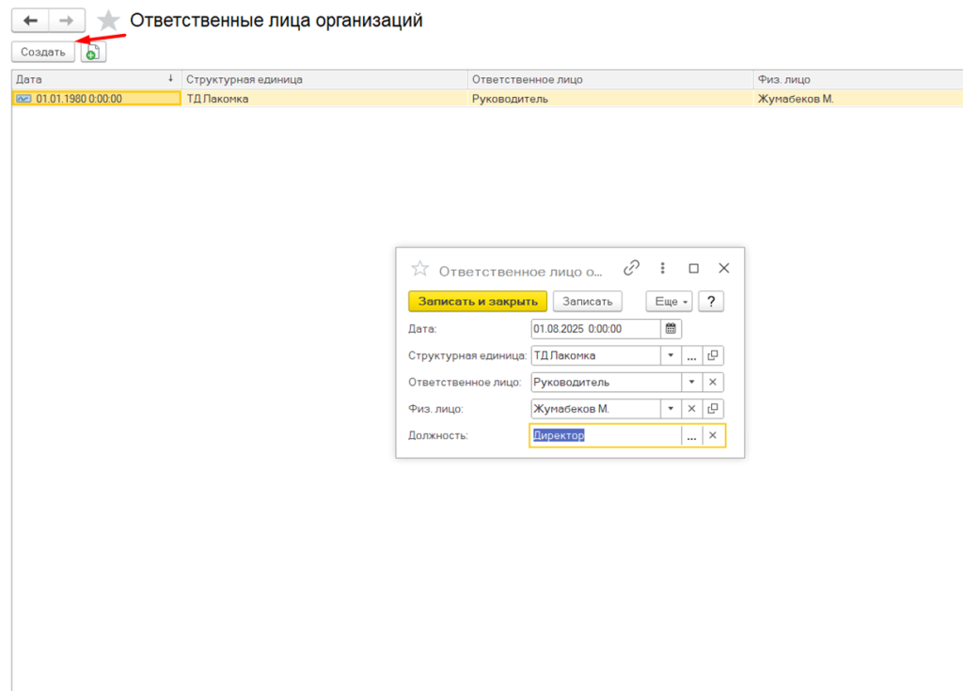Add the list page to favorites
The height and width of the screenshot is (691, 963).
click(x=109, y=21)
